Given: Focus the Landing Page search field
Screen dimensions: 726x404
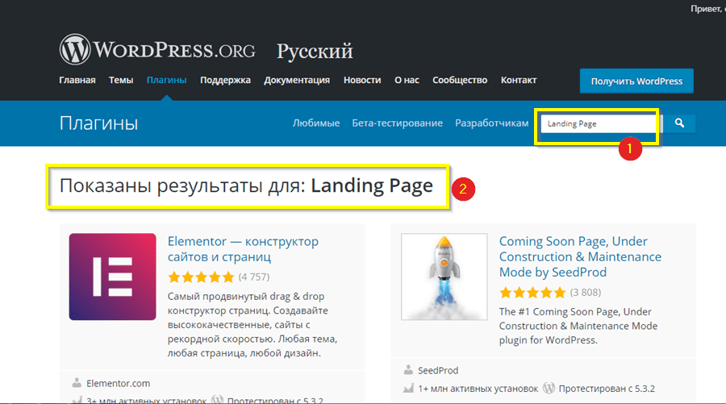Looking at the screenshot, I should point(599,123).
